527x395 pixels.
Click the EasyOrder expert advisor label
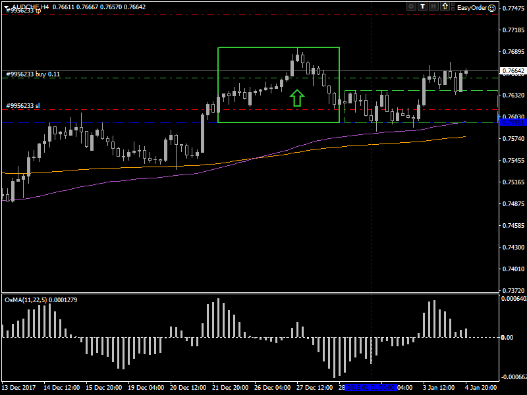tap(472, 8)
